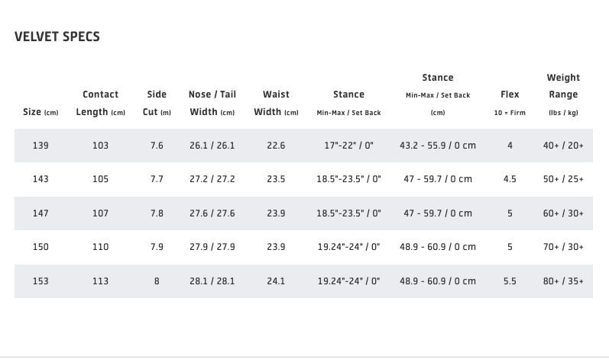Click the 153 size cell
This screenshot has width=609, height=359.
point(40,281)
